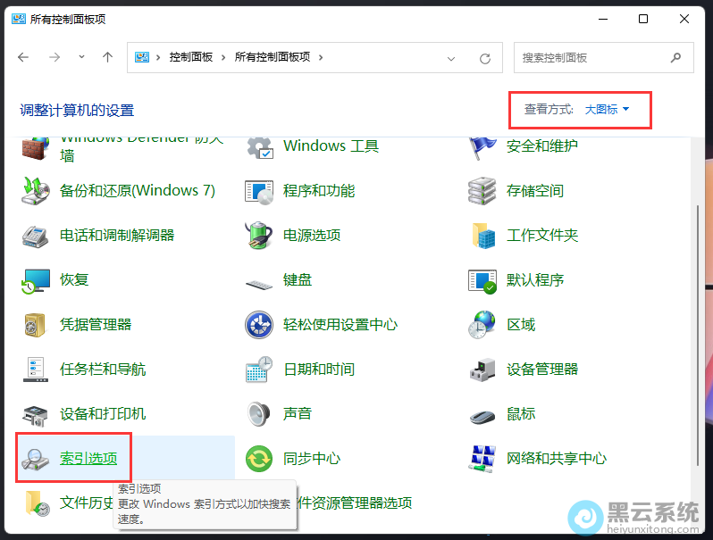Screen dimensions: 713x540
Task: Click the refresh button beside address bar
Action: tap(485, 58)
